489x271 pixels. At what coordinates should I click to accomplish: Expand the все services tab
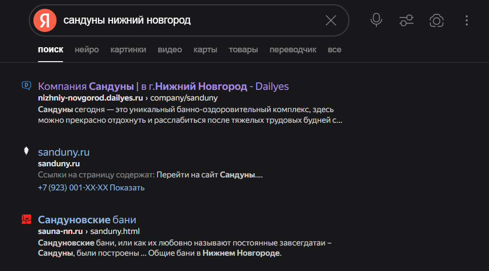point(334,50)
